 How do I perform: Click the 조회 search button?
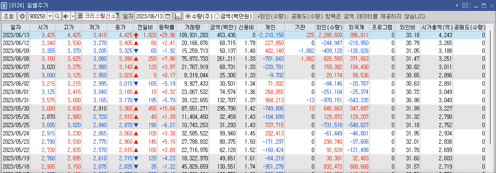click(9, 16)
